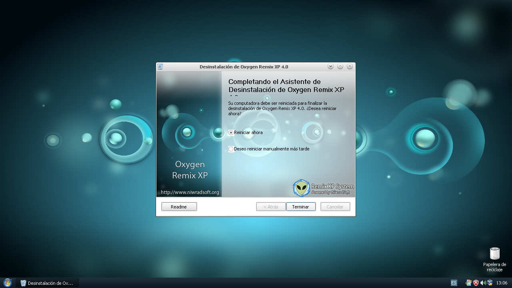The width and height of the screenshot is (512, 288).
Task: Maximize the window with the up-arrow button
Action: pos(340,66)
